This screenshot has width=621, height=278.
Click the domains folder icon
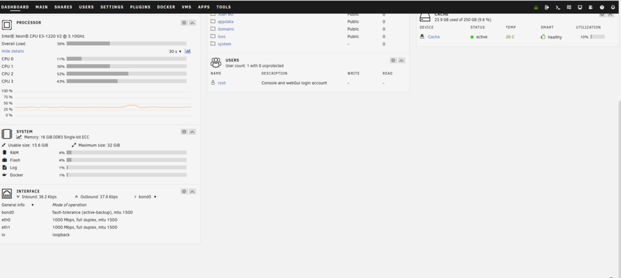pyautogui.click(x=213, y=29)
